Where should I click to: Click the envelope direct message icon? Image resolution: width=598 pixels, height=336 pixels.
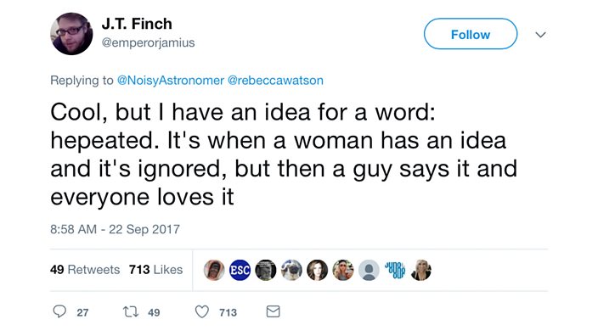[x=273, y=311]
